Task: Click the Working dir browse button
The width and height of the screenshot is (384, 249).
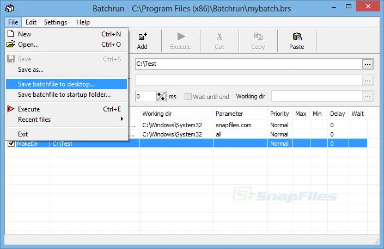Action: 367,97
